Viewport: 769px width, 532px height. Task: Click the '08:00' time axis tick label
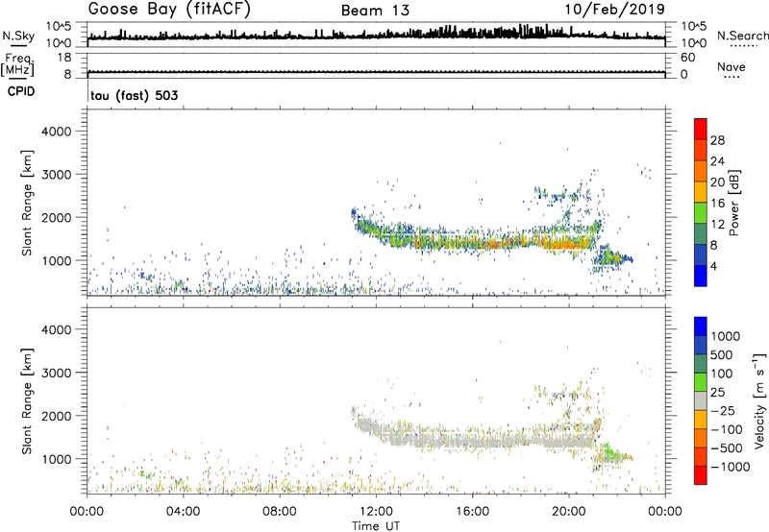(x=280, y=512)
